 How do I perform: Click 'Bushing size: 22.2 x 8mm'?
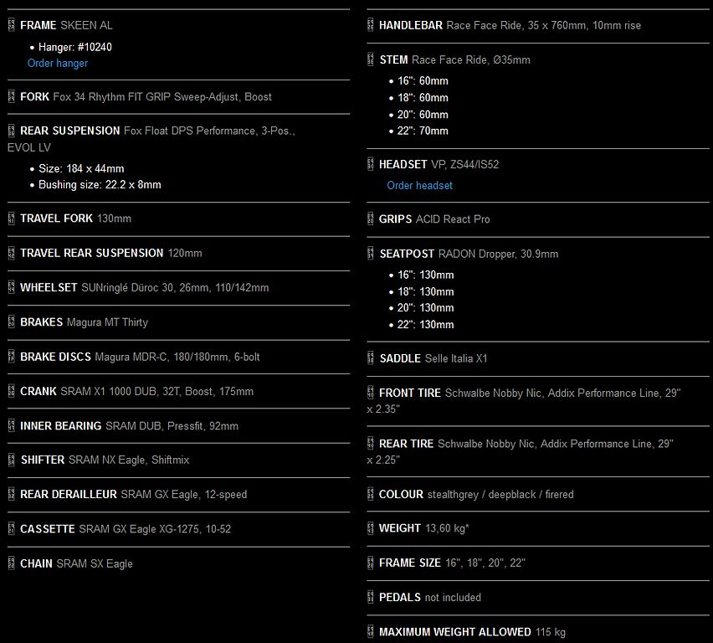point(100,185)
